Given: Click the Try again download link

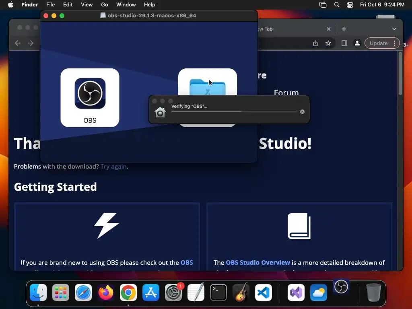Looking at the screenshot, I should pyautogui.click(x=113, y=167).
